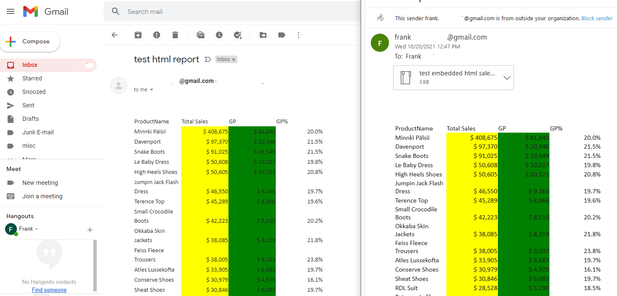Screen dimensions: 617x296
Task: Report the email as spam
Action: (157, 35)
